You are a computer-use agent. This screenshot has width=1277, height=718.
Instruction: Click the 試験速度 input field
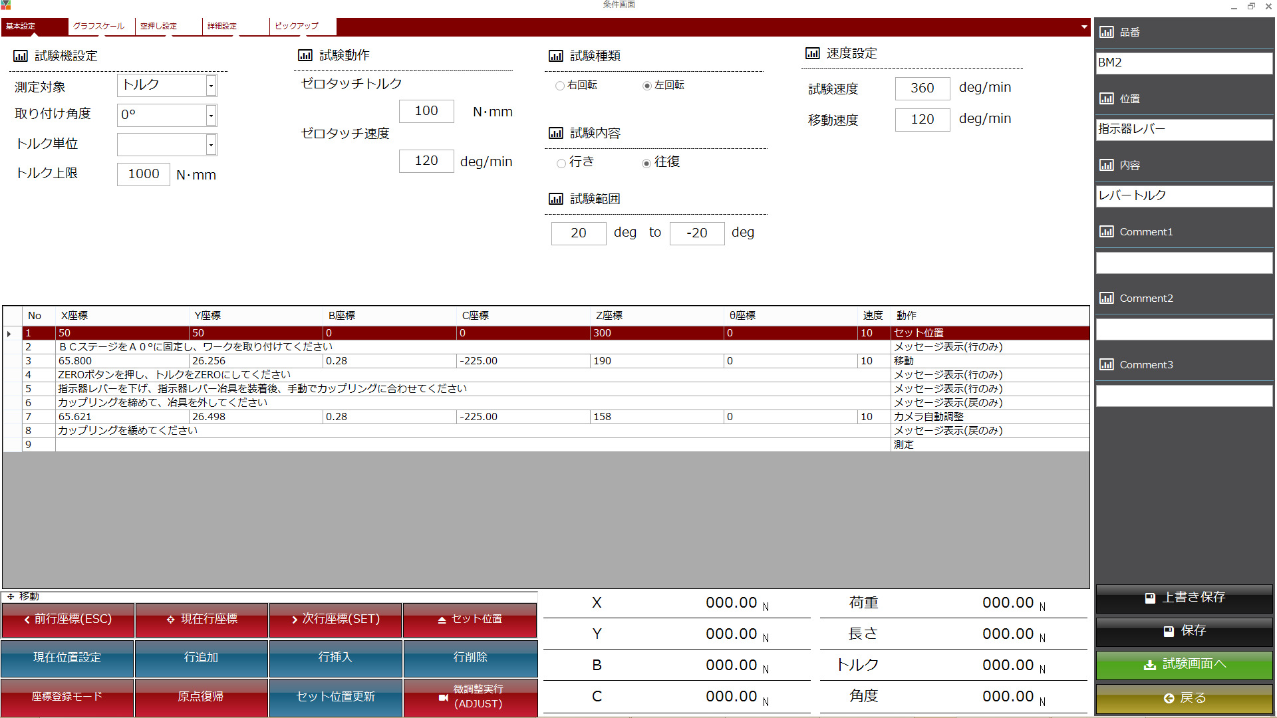pos(922,88)
